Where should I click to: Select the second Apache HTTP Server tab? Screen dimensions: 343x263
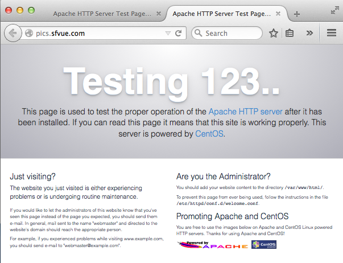tap(222, 14)
